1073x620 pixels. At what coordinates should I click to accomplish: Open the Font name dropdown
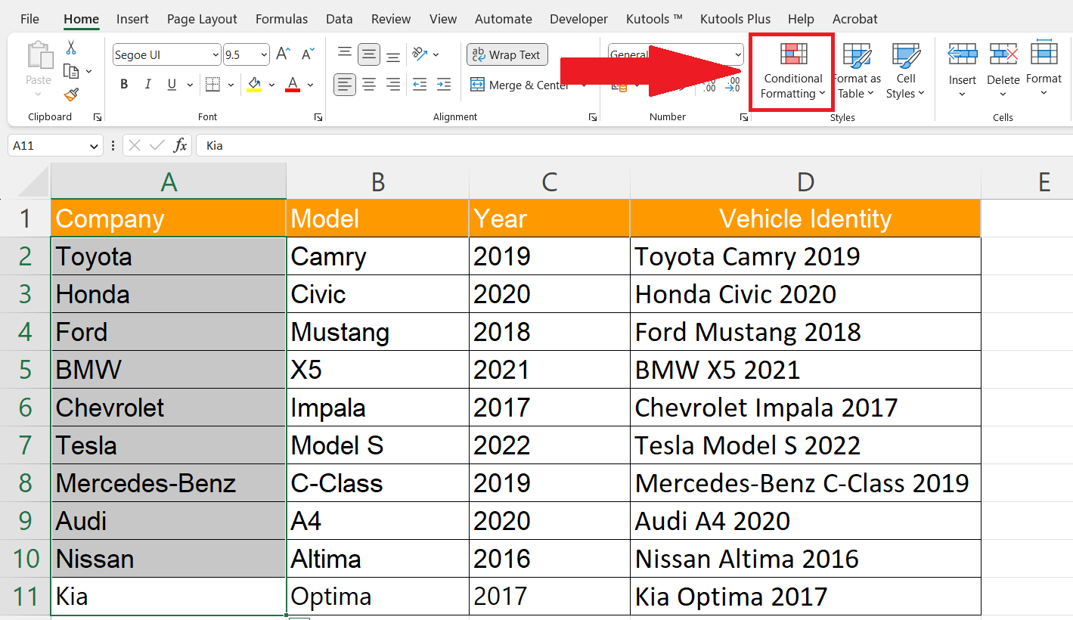click(x=215, y=54)
